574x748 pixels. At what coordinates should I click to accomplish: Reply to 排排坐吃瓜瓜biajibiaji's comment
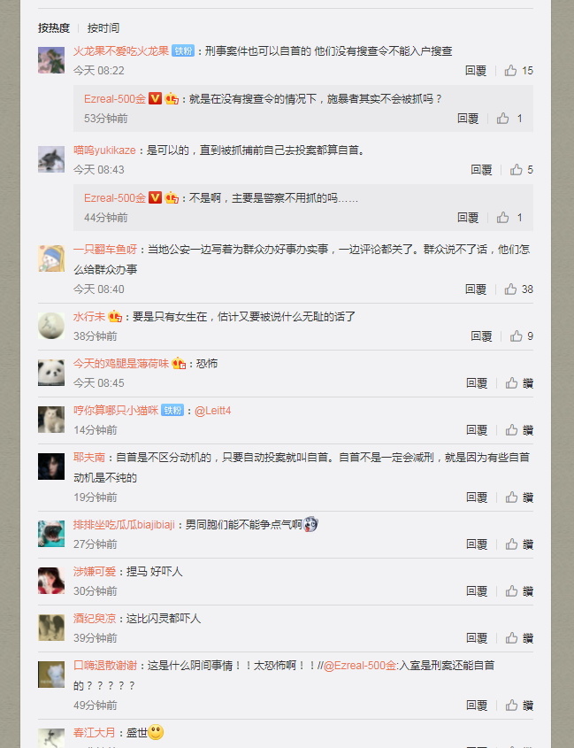tap(476, 544)
